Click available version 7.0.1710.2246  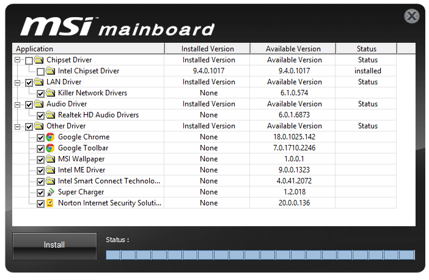pyautogui.click(x=294, y=148)
